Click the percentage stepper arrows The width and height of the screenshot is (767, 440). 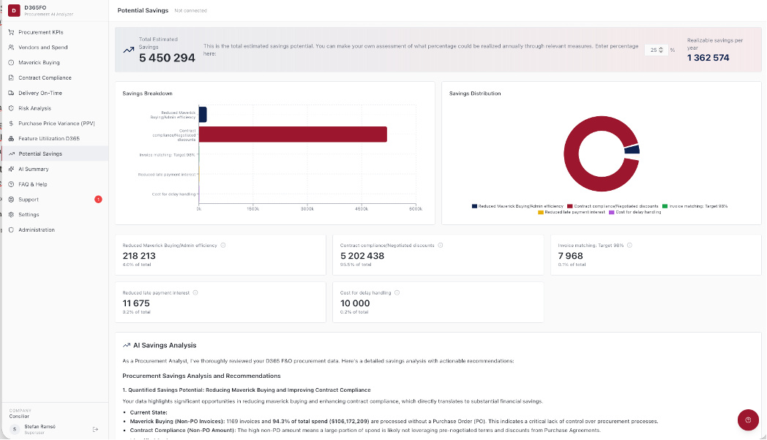[662, 50]
